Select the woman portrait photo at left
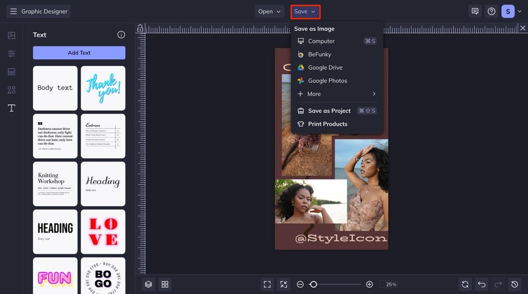Image resolution: width=528 pixels, height=294 pixels. (x=311, y=201)
